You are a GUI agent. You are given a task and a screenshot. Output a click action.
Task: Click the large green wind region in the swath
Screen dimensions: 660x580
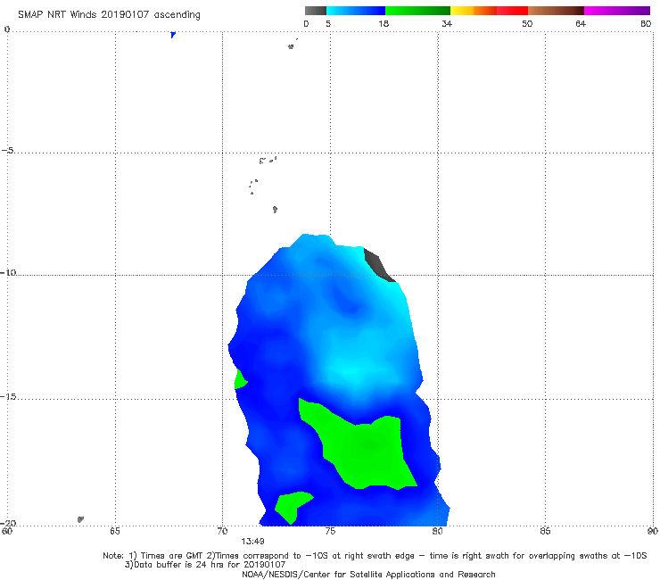coord(363,451)
